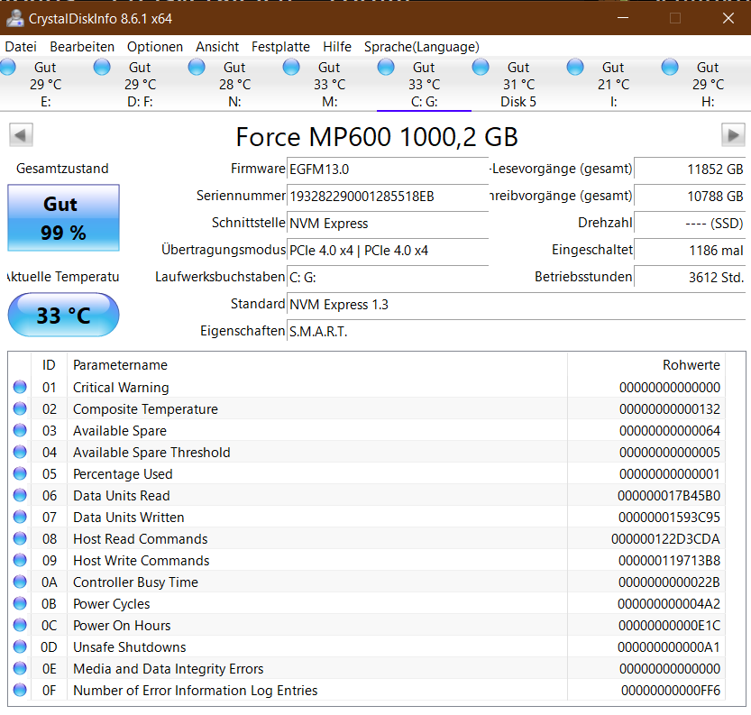The width and height of the screenshot is (751, 715).
Task: Click the Eigenschaften field S.M.A.R.T.
Action: coord(516,332)
